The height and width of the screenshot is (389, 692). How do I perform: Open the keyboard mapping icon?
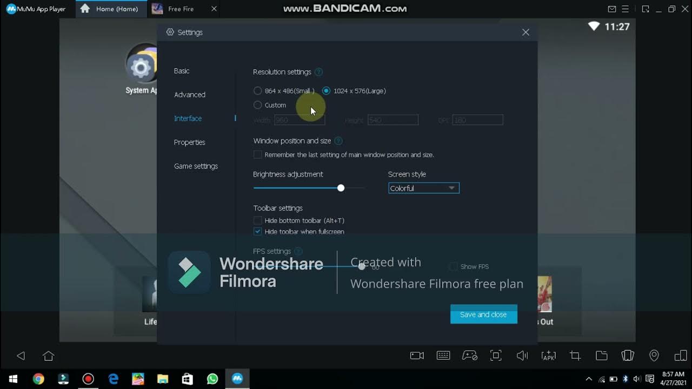[443, 356]
